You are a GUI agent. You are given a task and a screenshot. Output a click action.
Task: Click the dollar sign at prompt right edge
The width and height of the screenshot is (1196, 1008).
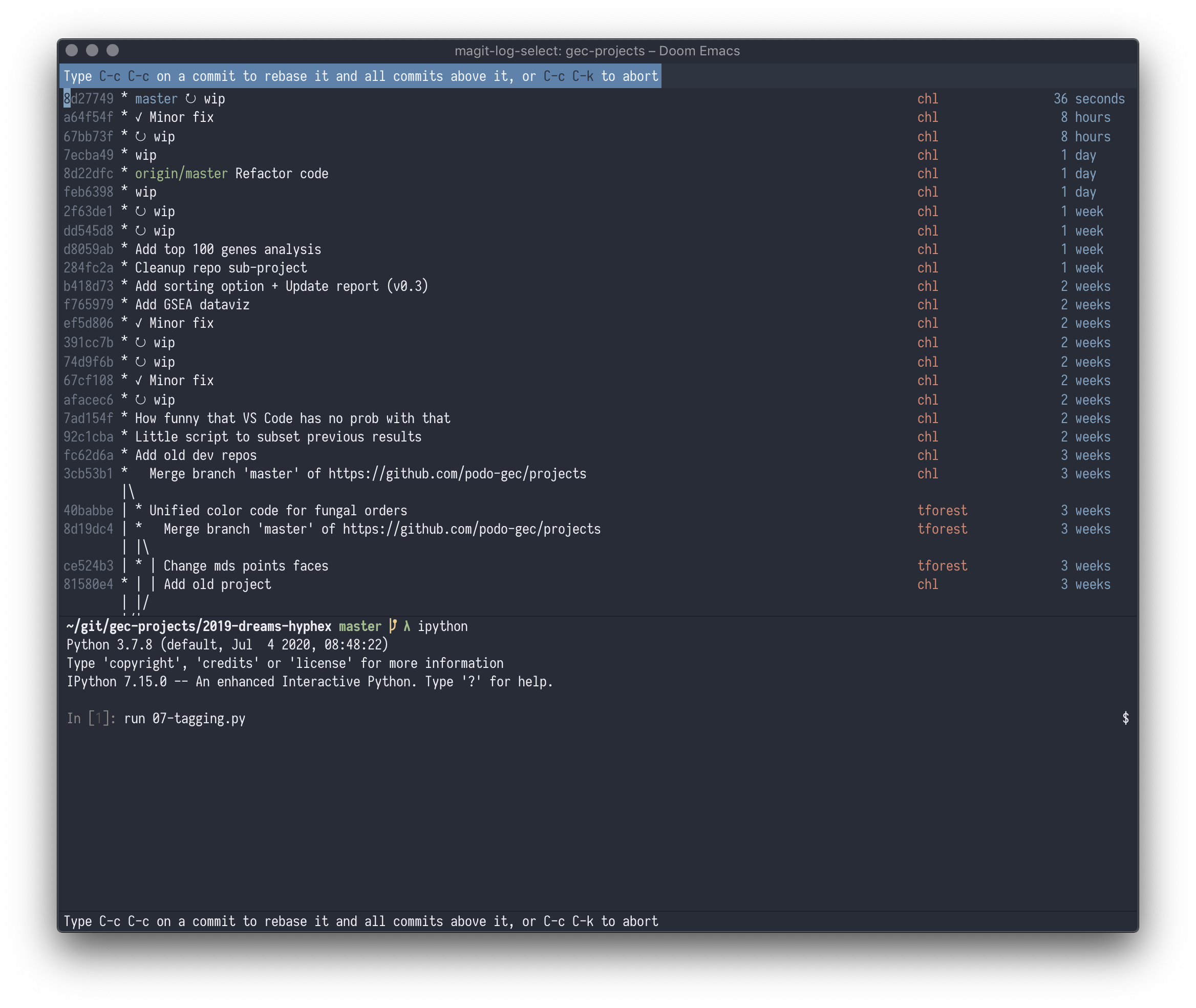[x=1125, y=718]
